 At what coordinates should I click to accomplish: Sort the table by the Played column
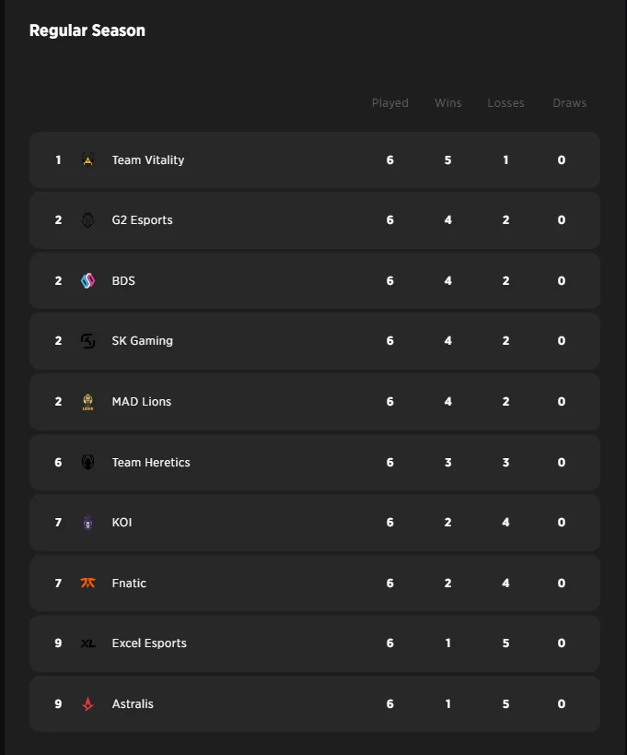click(x=389, y=102)
